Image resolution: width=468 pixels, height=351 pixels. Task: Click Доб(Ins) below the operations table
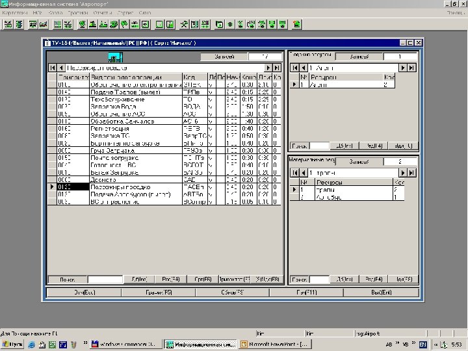[x=139, y=279]
